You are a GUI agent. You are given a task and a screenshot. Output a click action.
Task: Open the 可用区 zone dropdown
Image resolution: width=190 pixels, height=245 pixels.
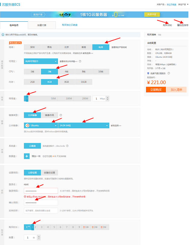click(41, 61)
